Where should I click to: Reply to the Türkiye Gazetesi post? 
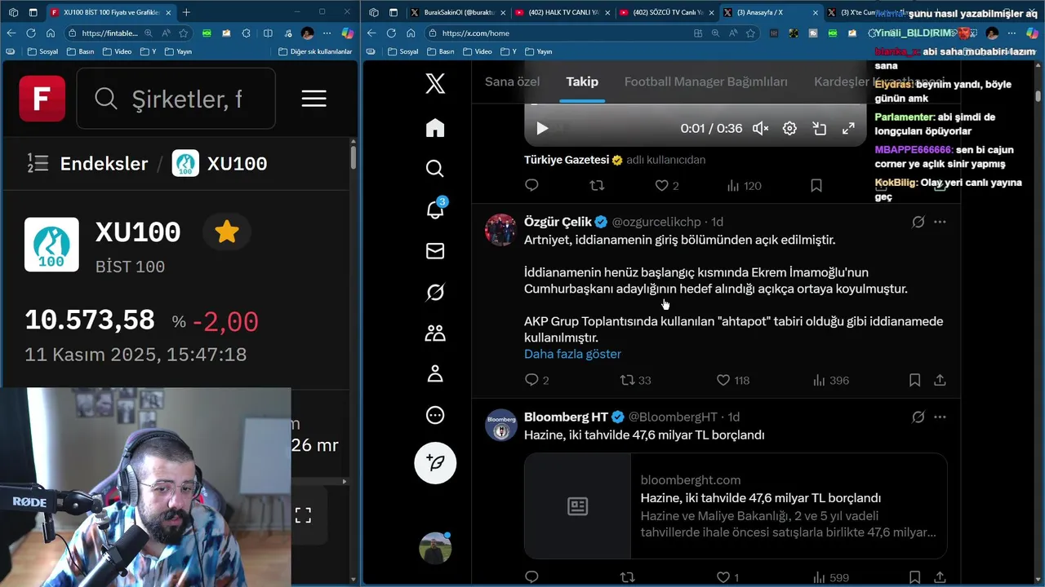coord(531,186)
